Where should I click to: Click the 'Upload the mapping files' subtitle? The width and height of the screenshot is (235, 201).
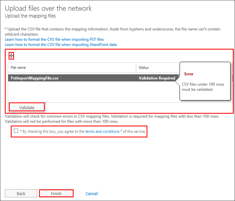30,16
